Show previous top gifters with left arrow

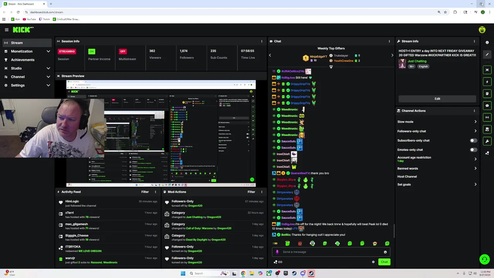tap(270, 55)
